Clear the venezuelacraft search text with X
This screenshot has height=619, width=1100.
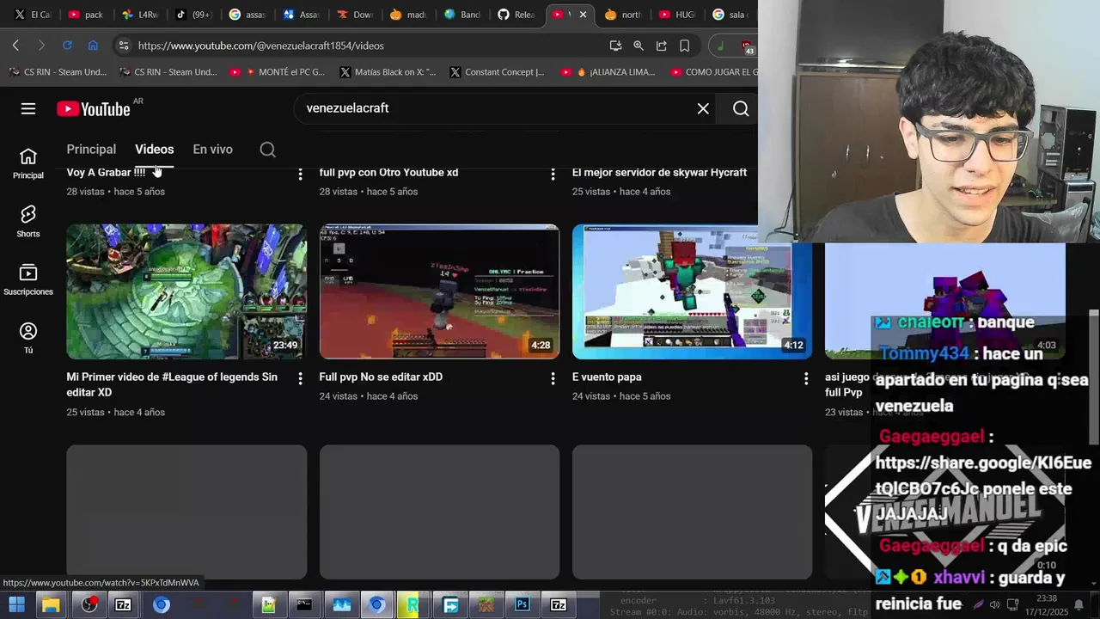click(x=703, y=108)
